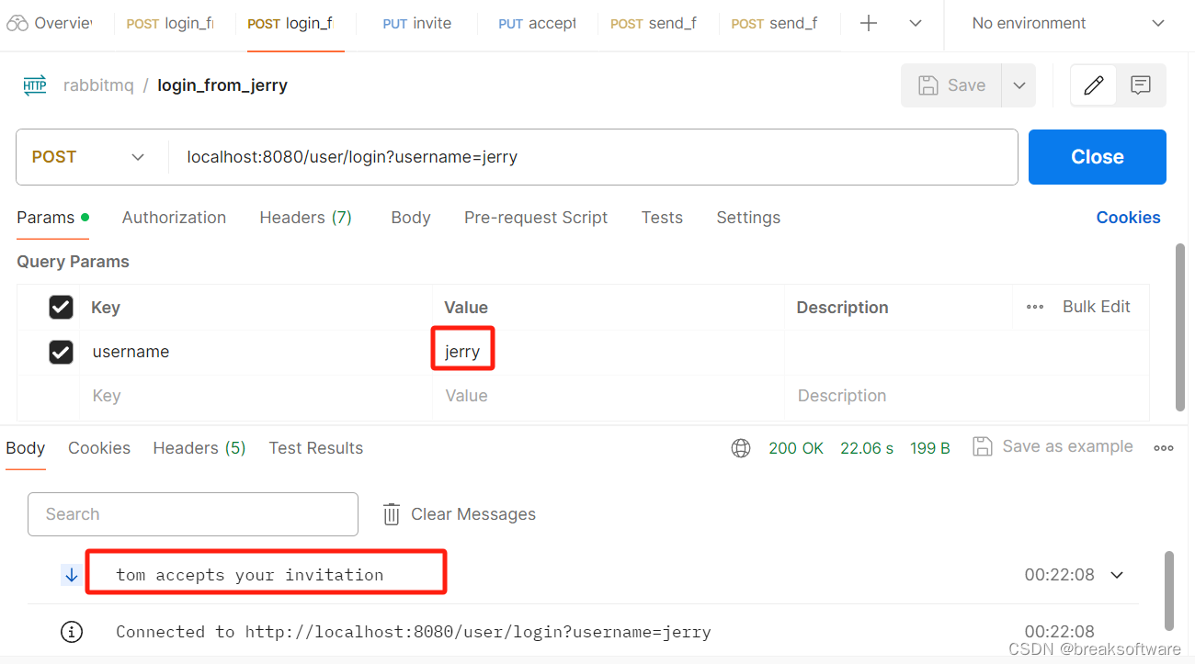Click the 22.06 s response time

pyautogui.click(x=867, y=448)
